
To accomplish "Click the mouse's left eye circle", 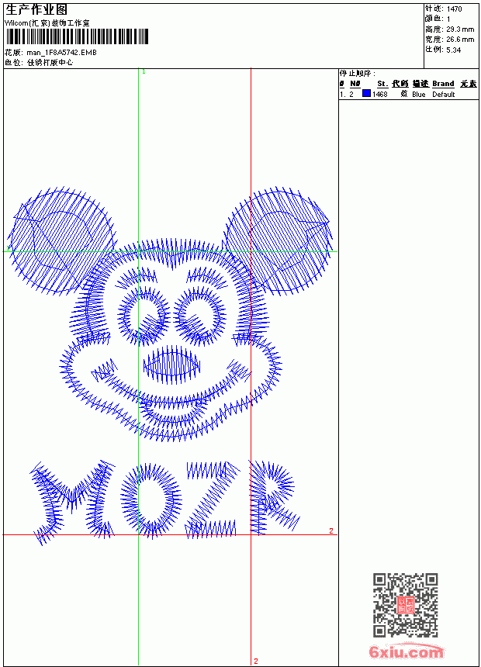I will pos(144,316).
